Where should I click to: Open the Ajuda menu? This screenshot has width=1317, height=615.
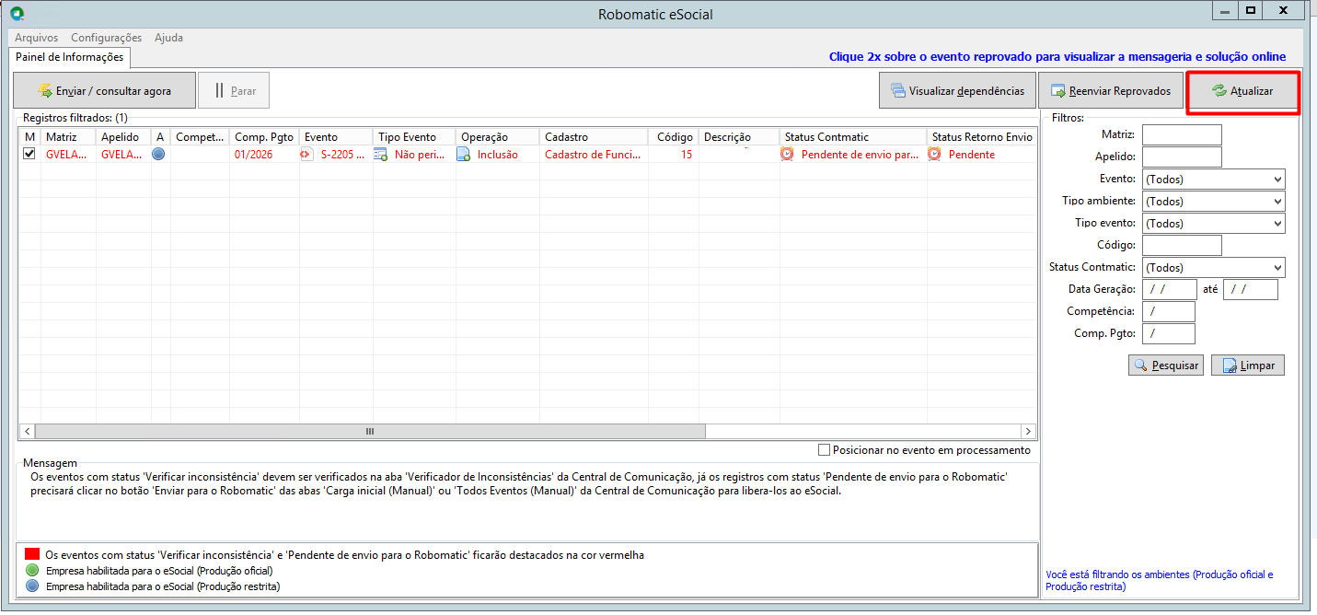coord(169,38)
